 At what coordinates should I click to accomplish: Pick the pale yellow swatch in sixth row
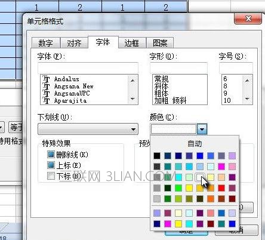pyautogui.click(x=178, y=213)
